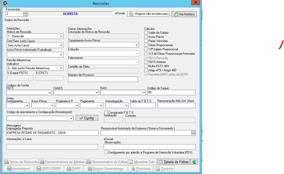
Task: Open ellipsis lookup for Responsável Autorizado
Action: 193,133
